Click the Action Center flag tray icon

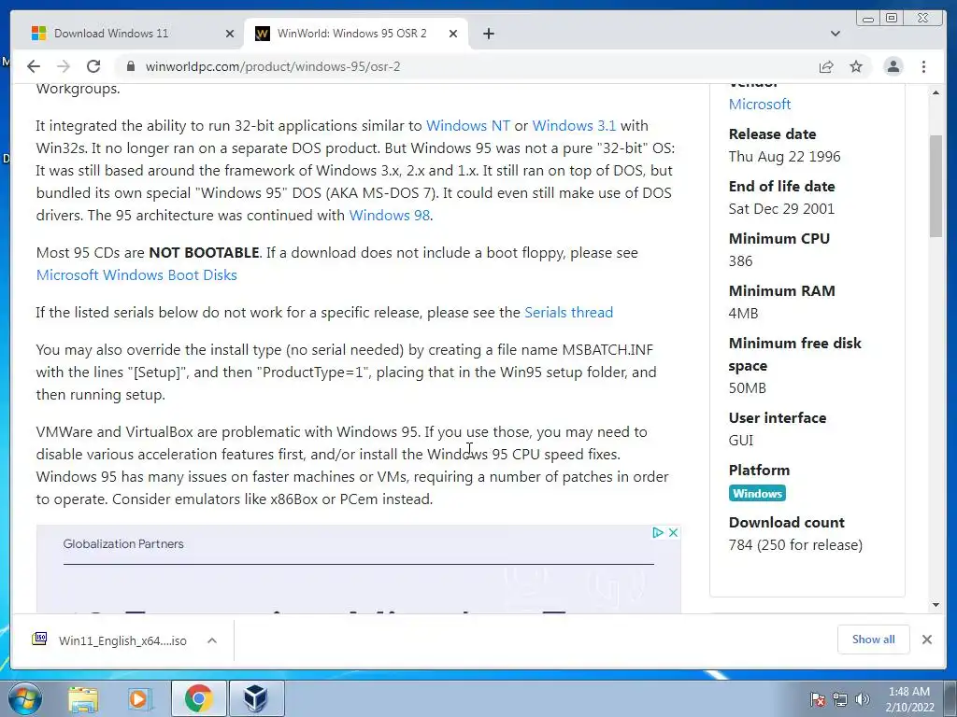point(817,699)
